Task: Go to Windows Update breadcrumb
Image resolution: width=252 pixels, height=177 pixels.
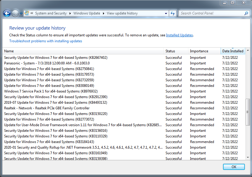Action: pyautogui.click(x=87, y=13)
